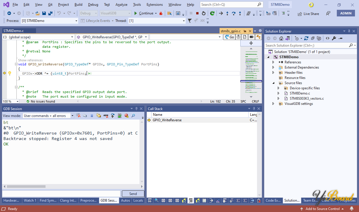
Task: Toggle the thread filter funnel icon
Action: tap(190, 21)
